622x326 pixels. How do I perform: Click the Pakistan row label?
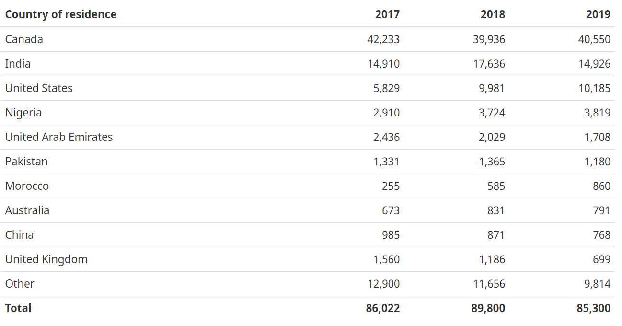26,162
